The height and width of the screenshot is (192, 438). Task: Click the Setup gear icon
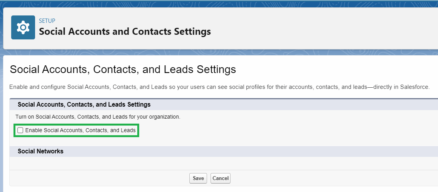(x=23, y=27)
